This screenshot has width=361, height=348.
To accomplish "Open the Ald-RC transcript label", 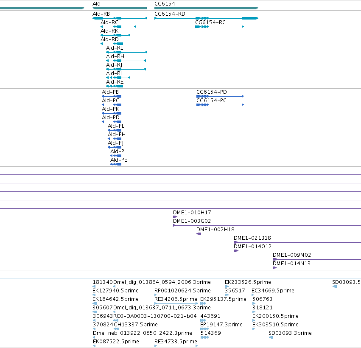I will pos(109,22).
